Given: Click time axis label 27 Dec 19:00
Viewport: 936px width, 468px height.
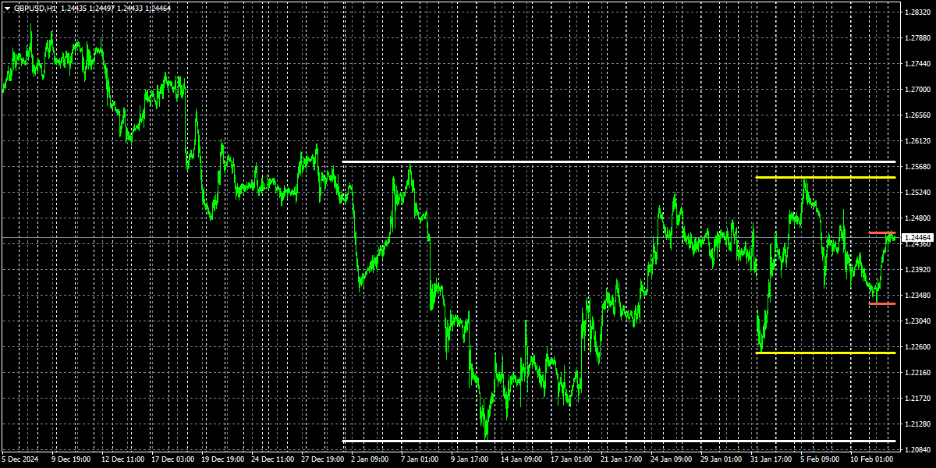Looking at the screenshot, I should (x=323, y=460).
